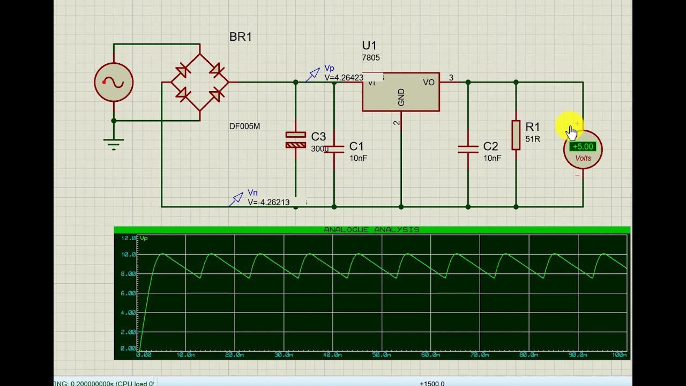Select the C3 electrolytic capacitor symbol
The image size is (686, 386).
tap(295, 140)
